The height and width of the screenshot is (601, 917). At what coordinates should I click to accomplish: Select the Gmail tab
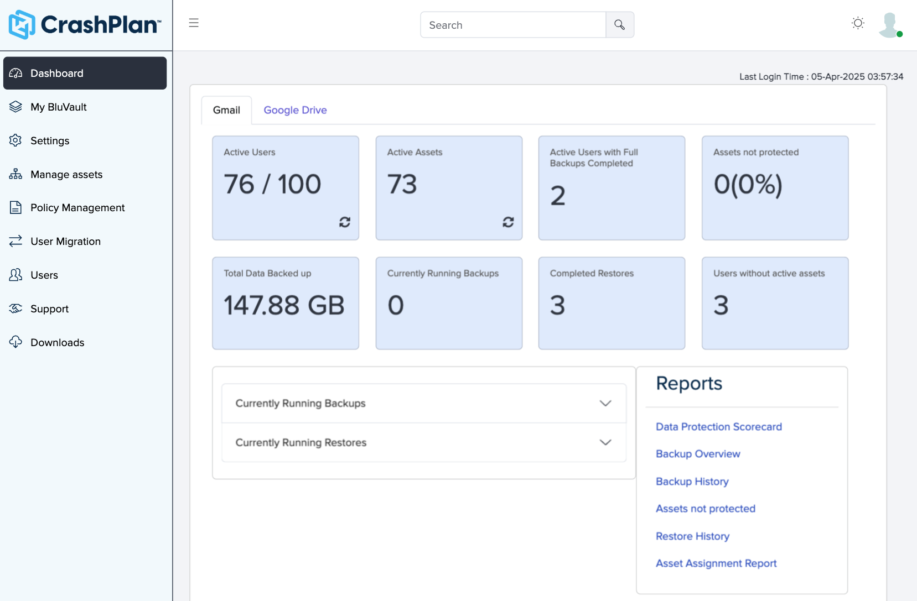[226, 109]
